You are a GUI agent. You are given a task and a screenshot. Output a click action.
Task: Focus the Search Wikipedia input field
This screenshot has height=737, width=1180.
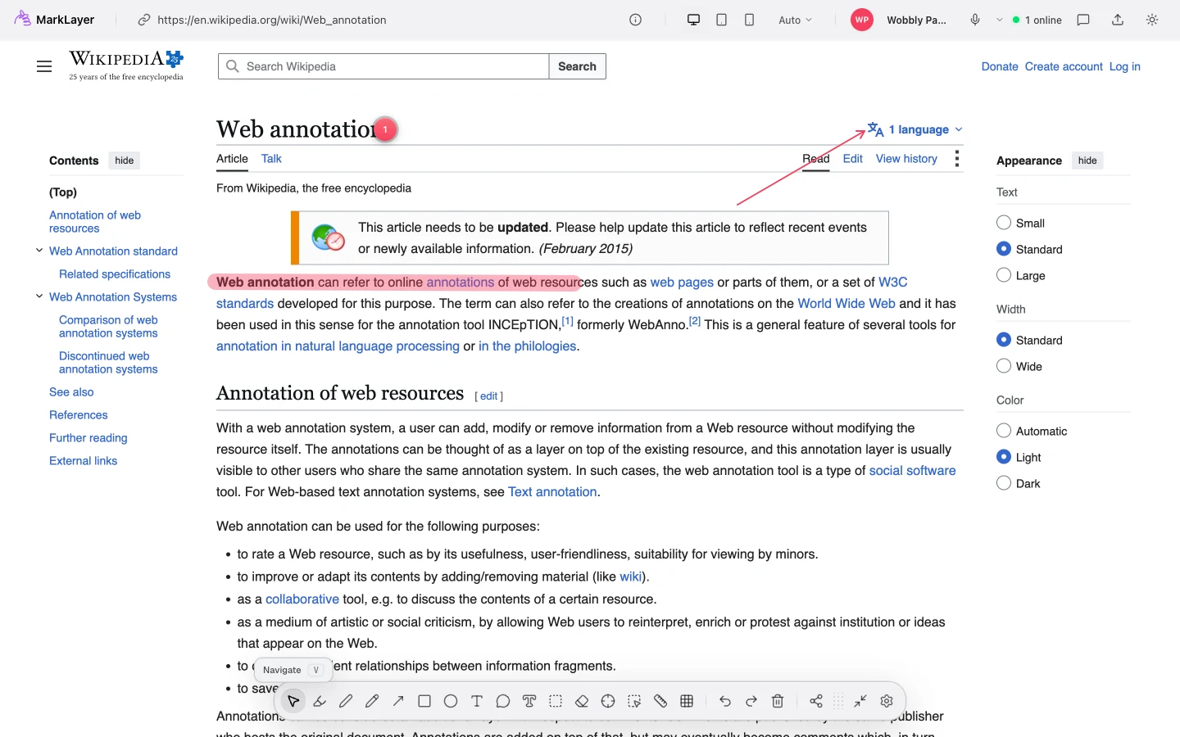pos(383,66)
